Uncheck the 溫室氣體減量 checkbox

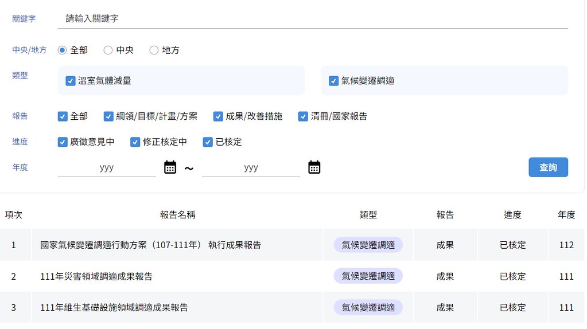(x=71, y=81)
